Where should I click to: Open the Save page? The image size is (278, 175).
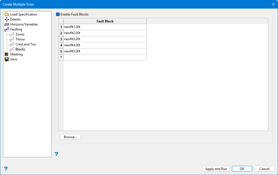pyautogui.click(x=14, y=59)
